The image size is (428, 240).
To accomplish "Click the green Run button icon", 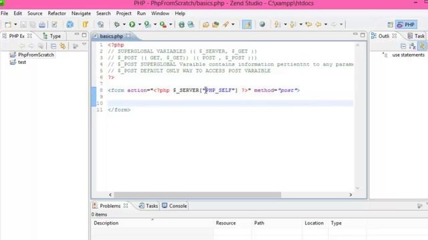I will pos(132,25).
